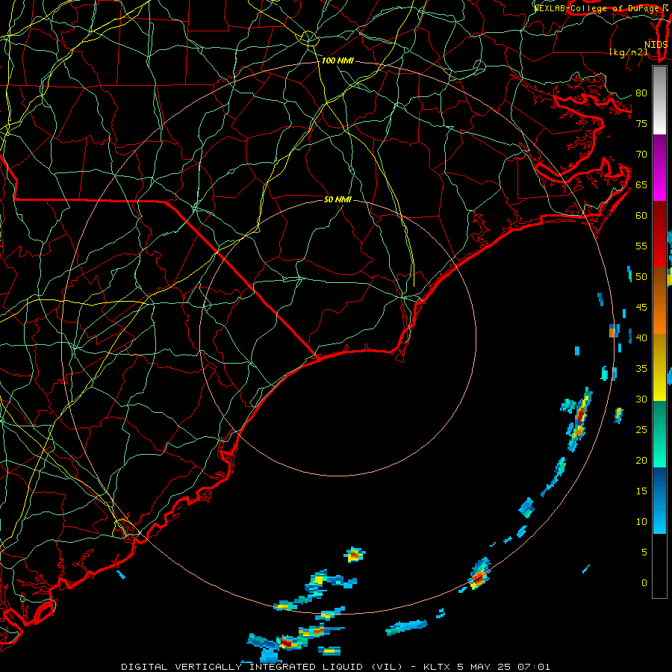Image resolution: width=672 pixels, height=672 pixels.
Task: Select the green-teal segment of the color scale
Action: [659, 434]
